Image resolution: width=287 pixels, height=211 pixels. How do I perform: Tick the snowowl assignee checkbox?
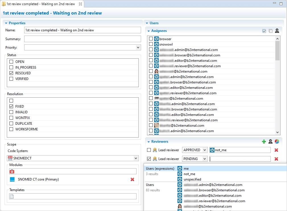click(x=151, y=44)
